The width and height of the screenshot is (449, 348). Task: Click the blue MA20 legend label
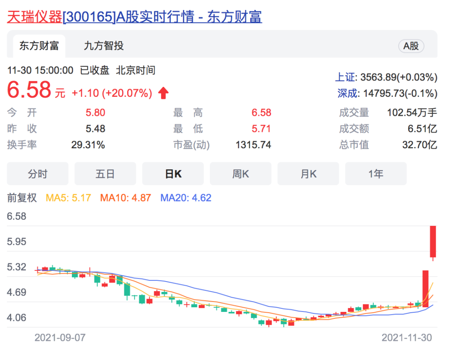(x=186, y=198)
